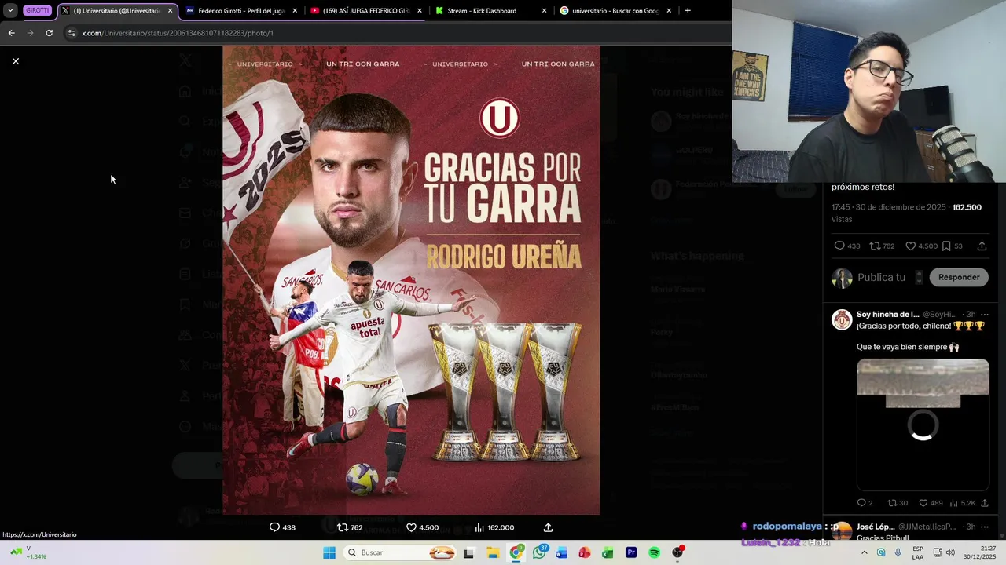
Task: Open WhatsApp from the taskbar
Action: [x=538, y=552]
